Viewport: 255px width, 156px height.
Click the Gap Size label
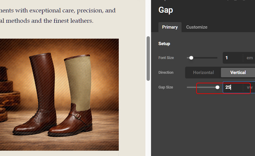[x=166, y=87]
